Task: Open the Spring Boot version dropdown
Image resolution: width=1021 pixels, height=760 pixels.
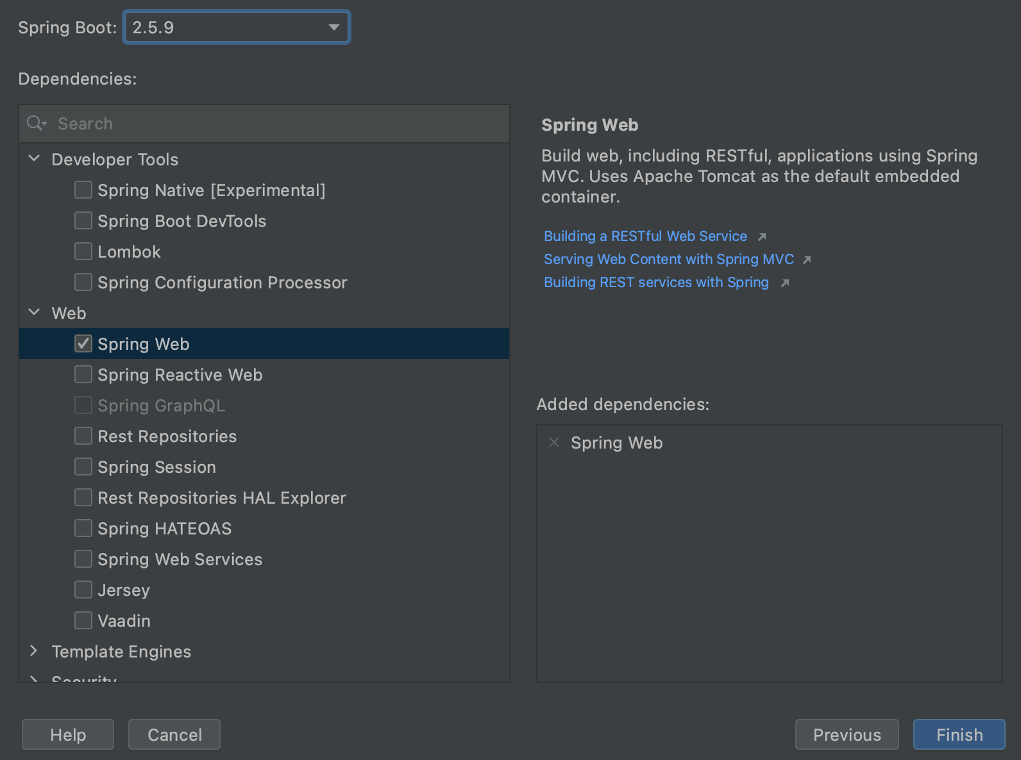Action: [237, 28]
